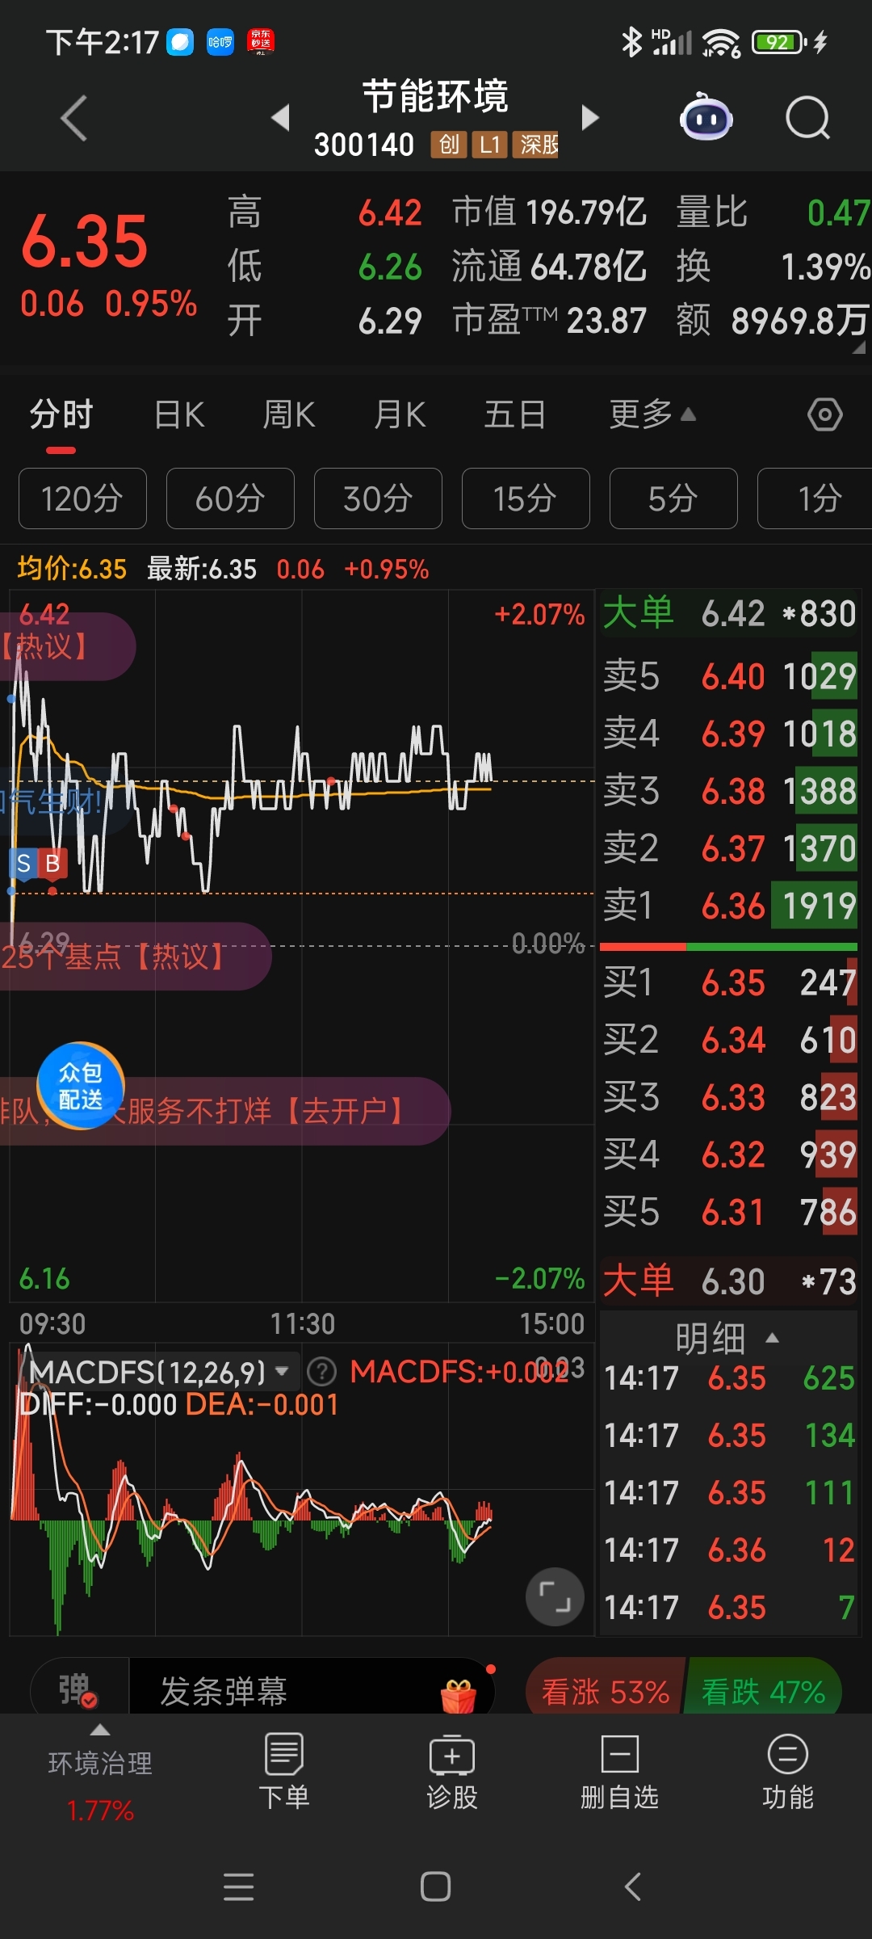This screenshot has height=1939, width=872.
Task: Select the 买5 6.31 order row
Action: pos(728,1212)
